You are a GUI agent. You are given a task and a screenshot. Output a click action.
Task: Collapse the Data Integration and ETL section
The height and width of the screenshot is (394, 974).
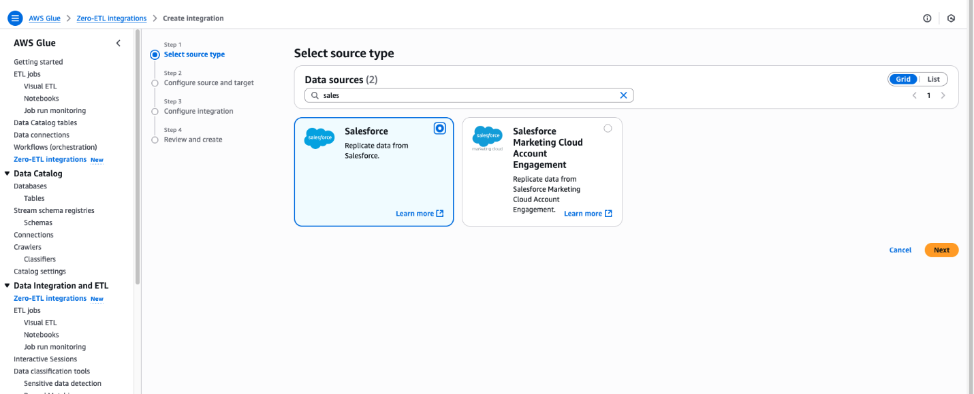pyautogui.click(x=7, y=285)
